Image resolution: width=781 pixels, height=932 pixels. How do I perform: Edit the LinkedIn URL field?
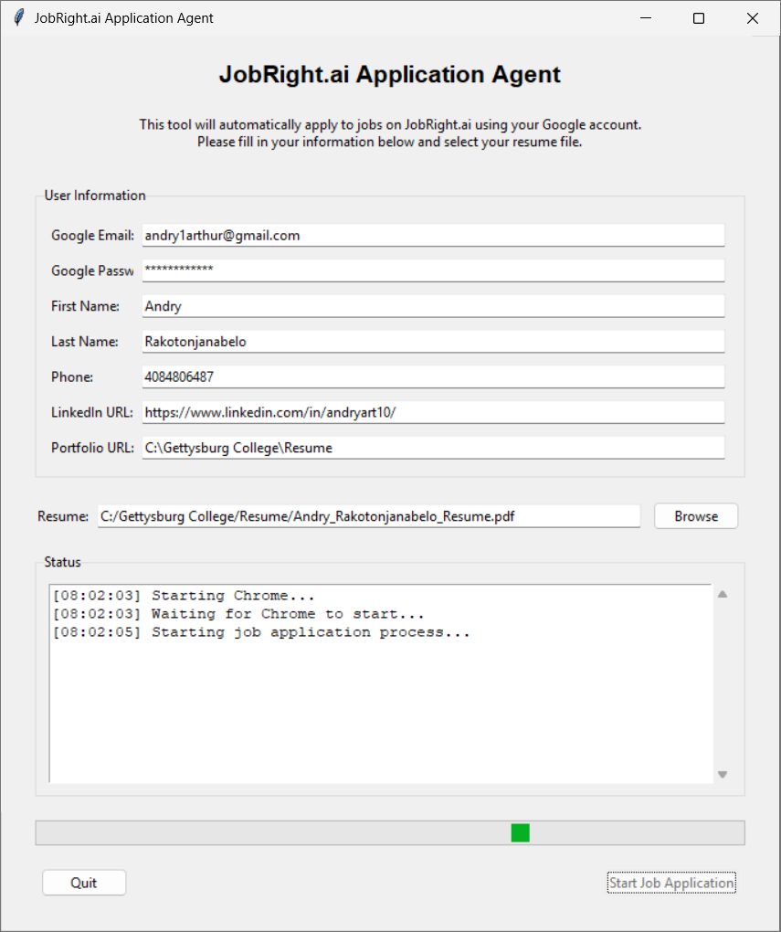click(433, 412)
